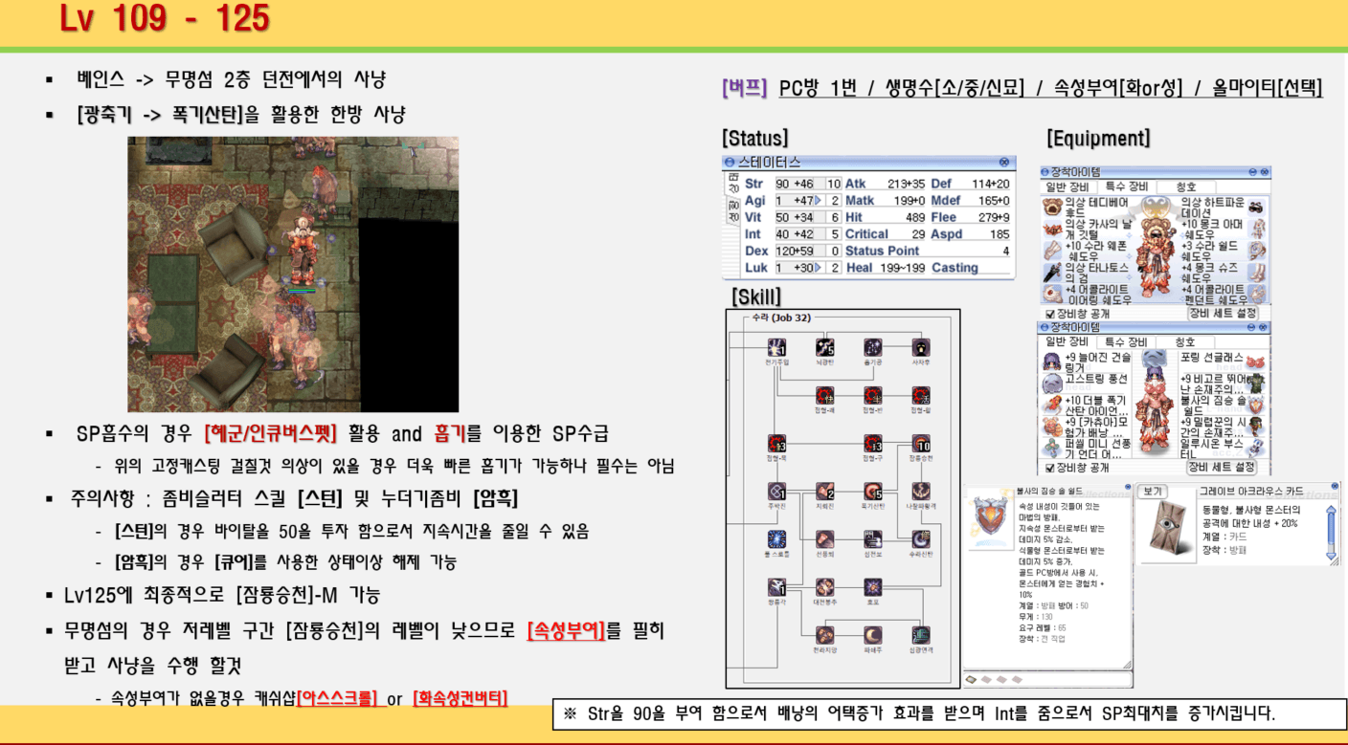Click the 불사의 짐승 슬 쉴드 shield image

coord(990,517)
